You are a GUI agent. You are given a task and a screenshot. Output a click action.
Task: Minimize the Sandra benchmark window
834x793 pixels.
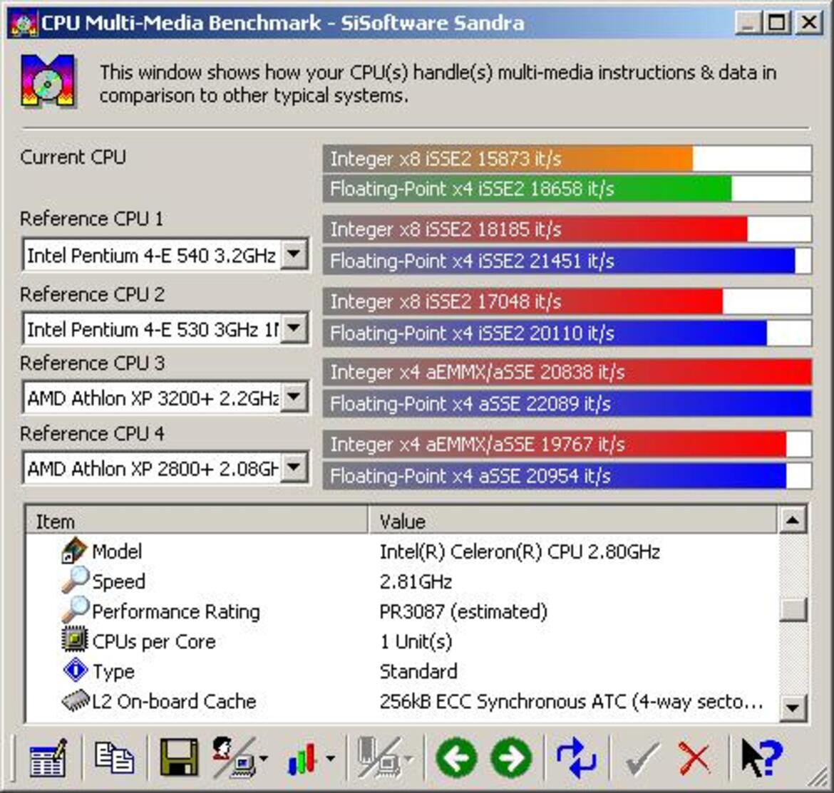point(747,23)
